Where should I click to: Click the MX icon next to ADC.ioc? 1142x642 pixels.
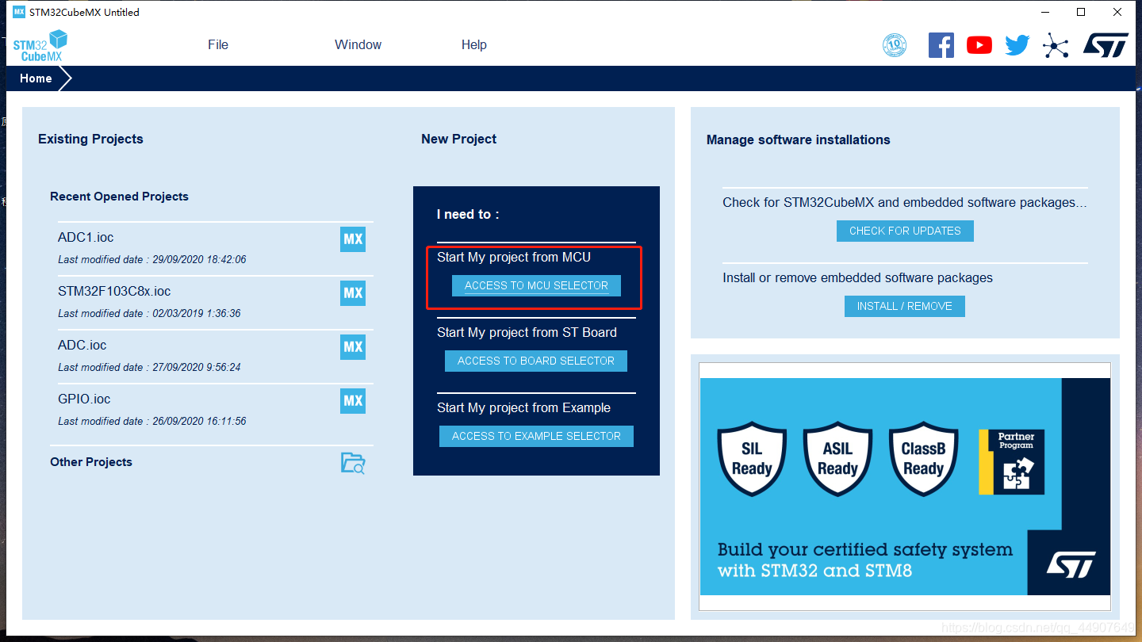[353, 347]
